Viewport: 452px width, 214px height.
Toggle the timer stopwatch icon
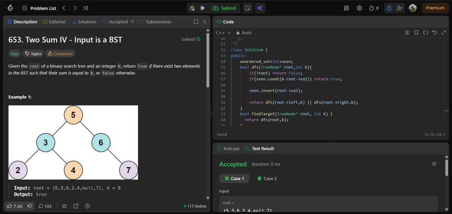tap(389, 8)
